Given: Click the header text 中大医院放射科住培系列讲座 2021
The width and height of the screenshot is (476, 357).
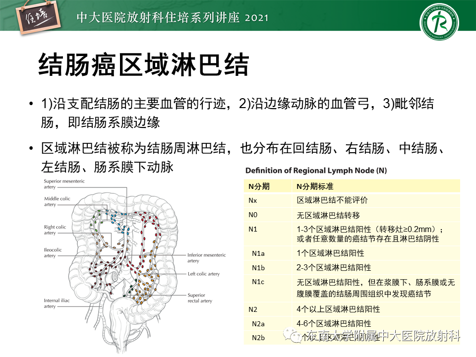Looking at the screenshot, I should [173, 17].
